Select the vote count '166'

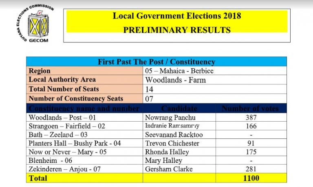pyautogui.click(x=251, y=126)
